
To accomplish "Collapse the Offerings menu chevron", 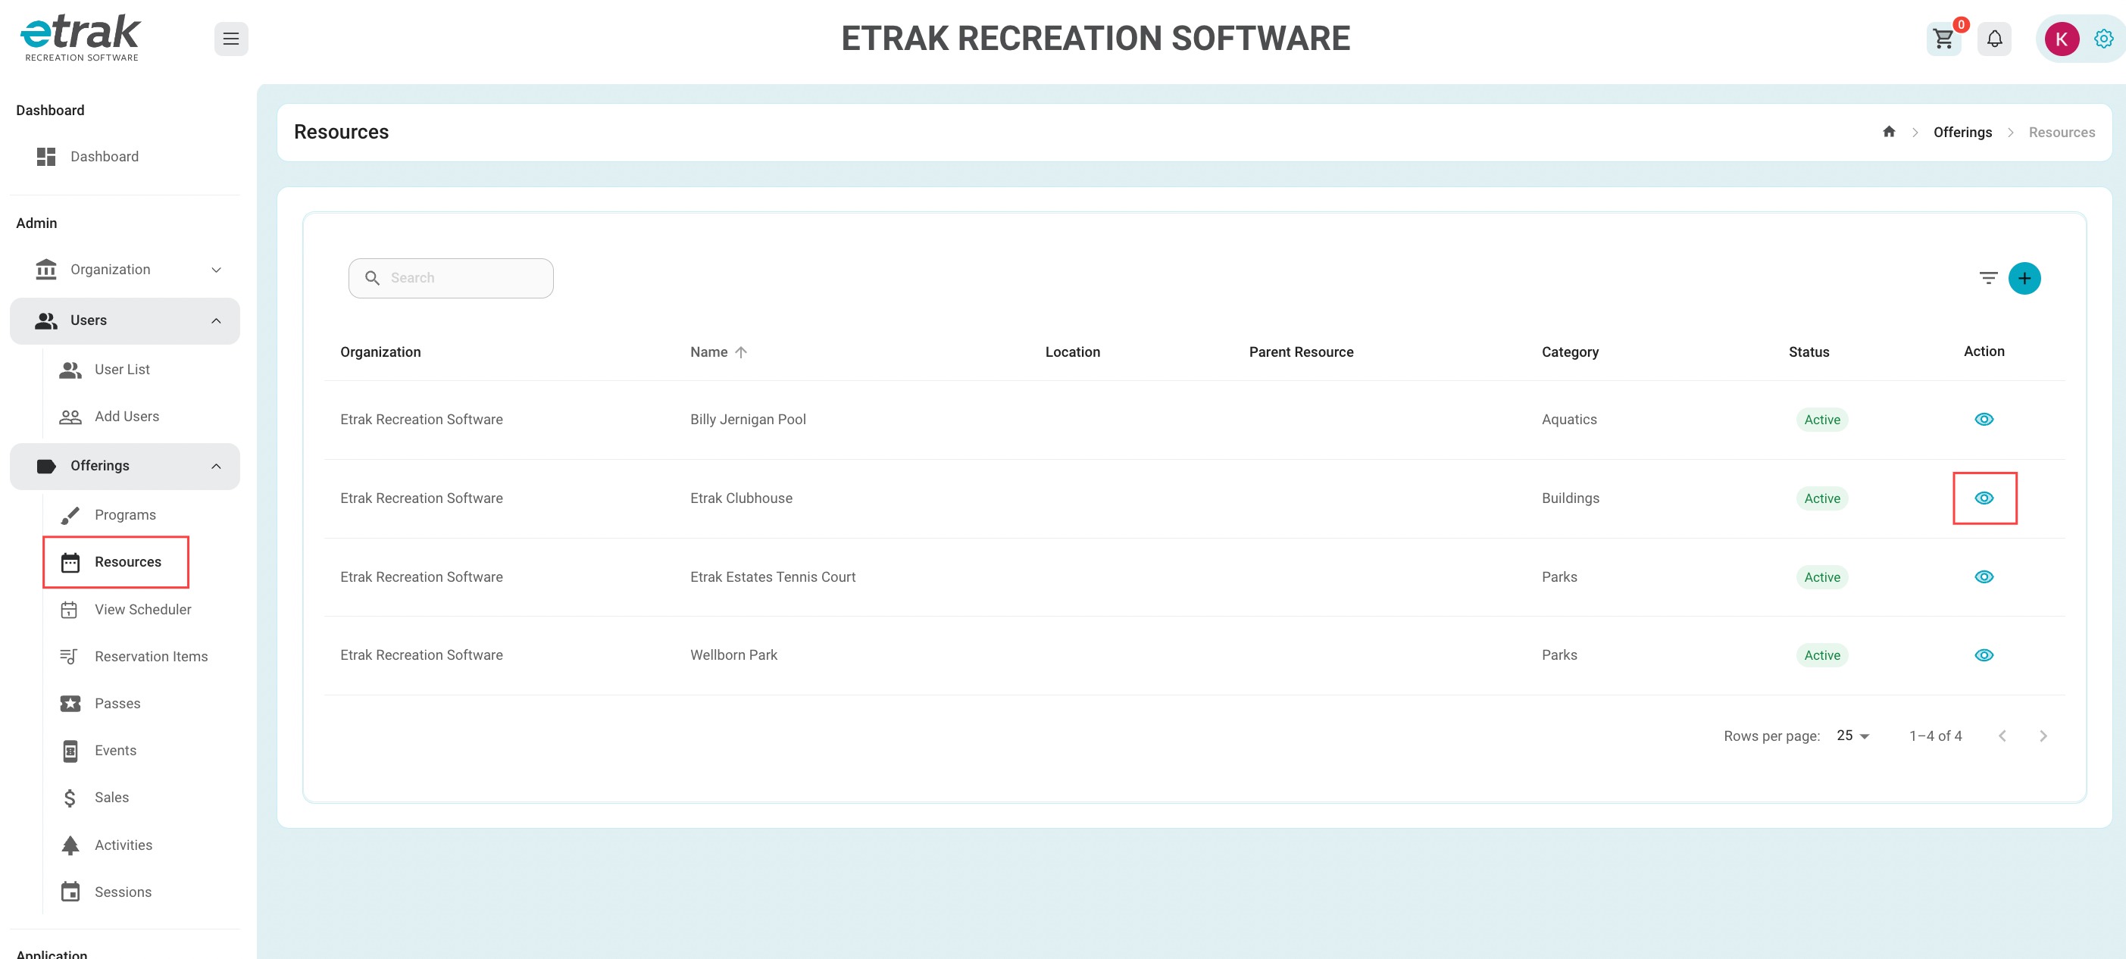I will pyautogui.click(x=216, y=467).
